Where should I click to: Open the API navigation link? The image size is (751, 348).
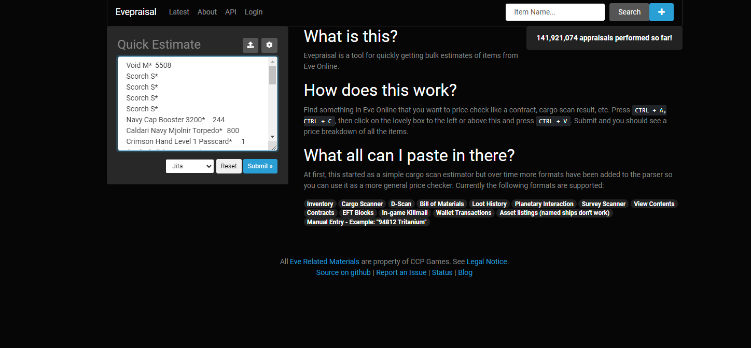pyautogui.click(x=231, y=12)
